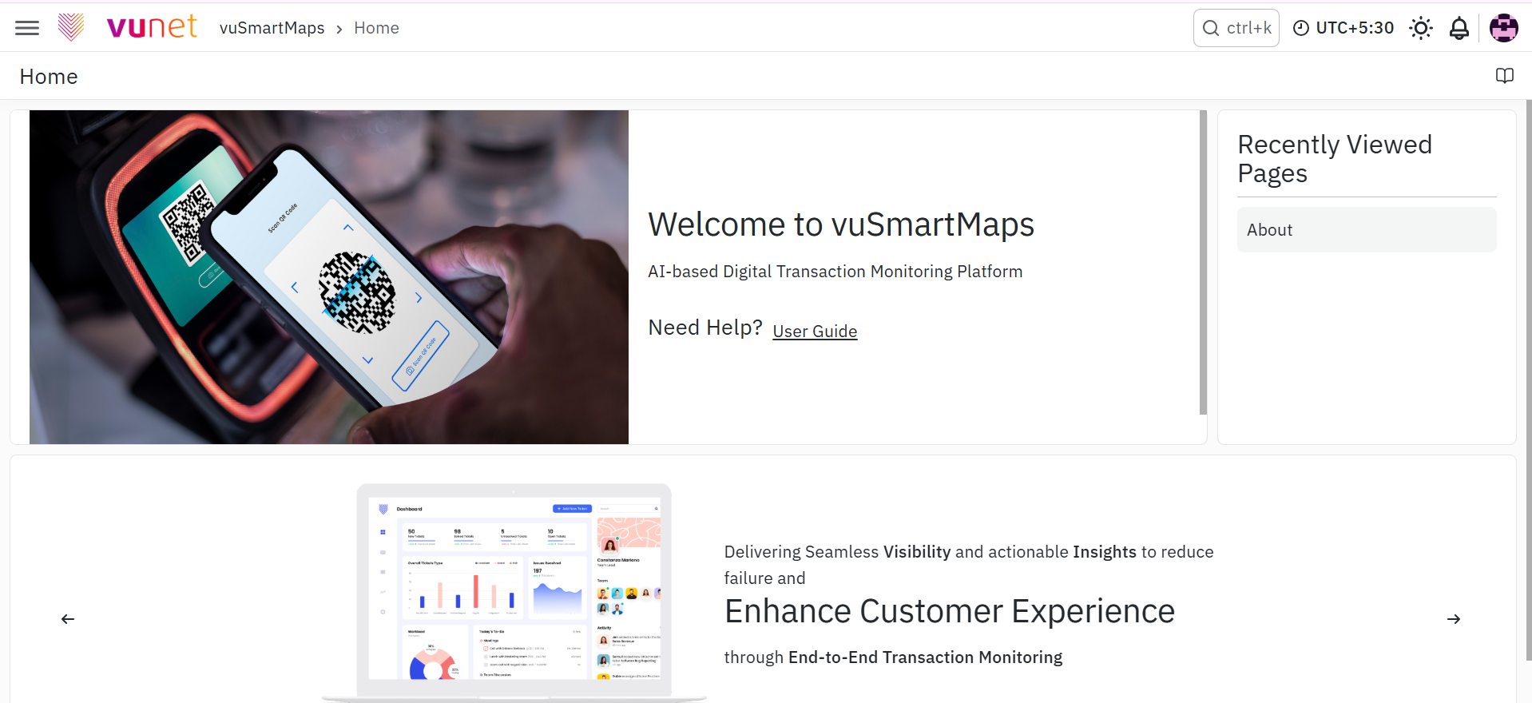Click 'AI-based Digital Transaction Monitoring Platform' text
The image size is (1532, 703).
835,272
